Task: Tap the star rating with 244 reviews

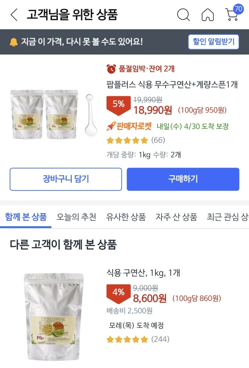Action: click(127, 340)
